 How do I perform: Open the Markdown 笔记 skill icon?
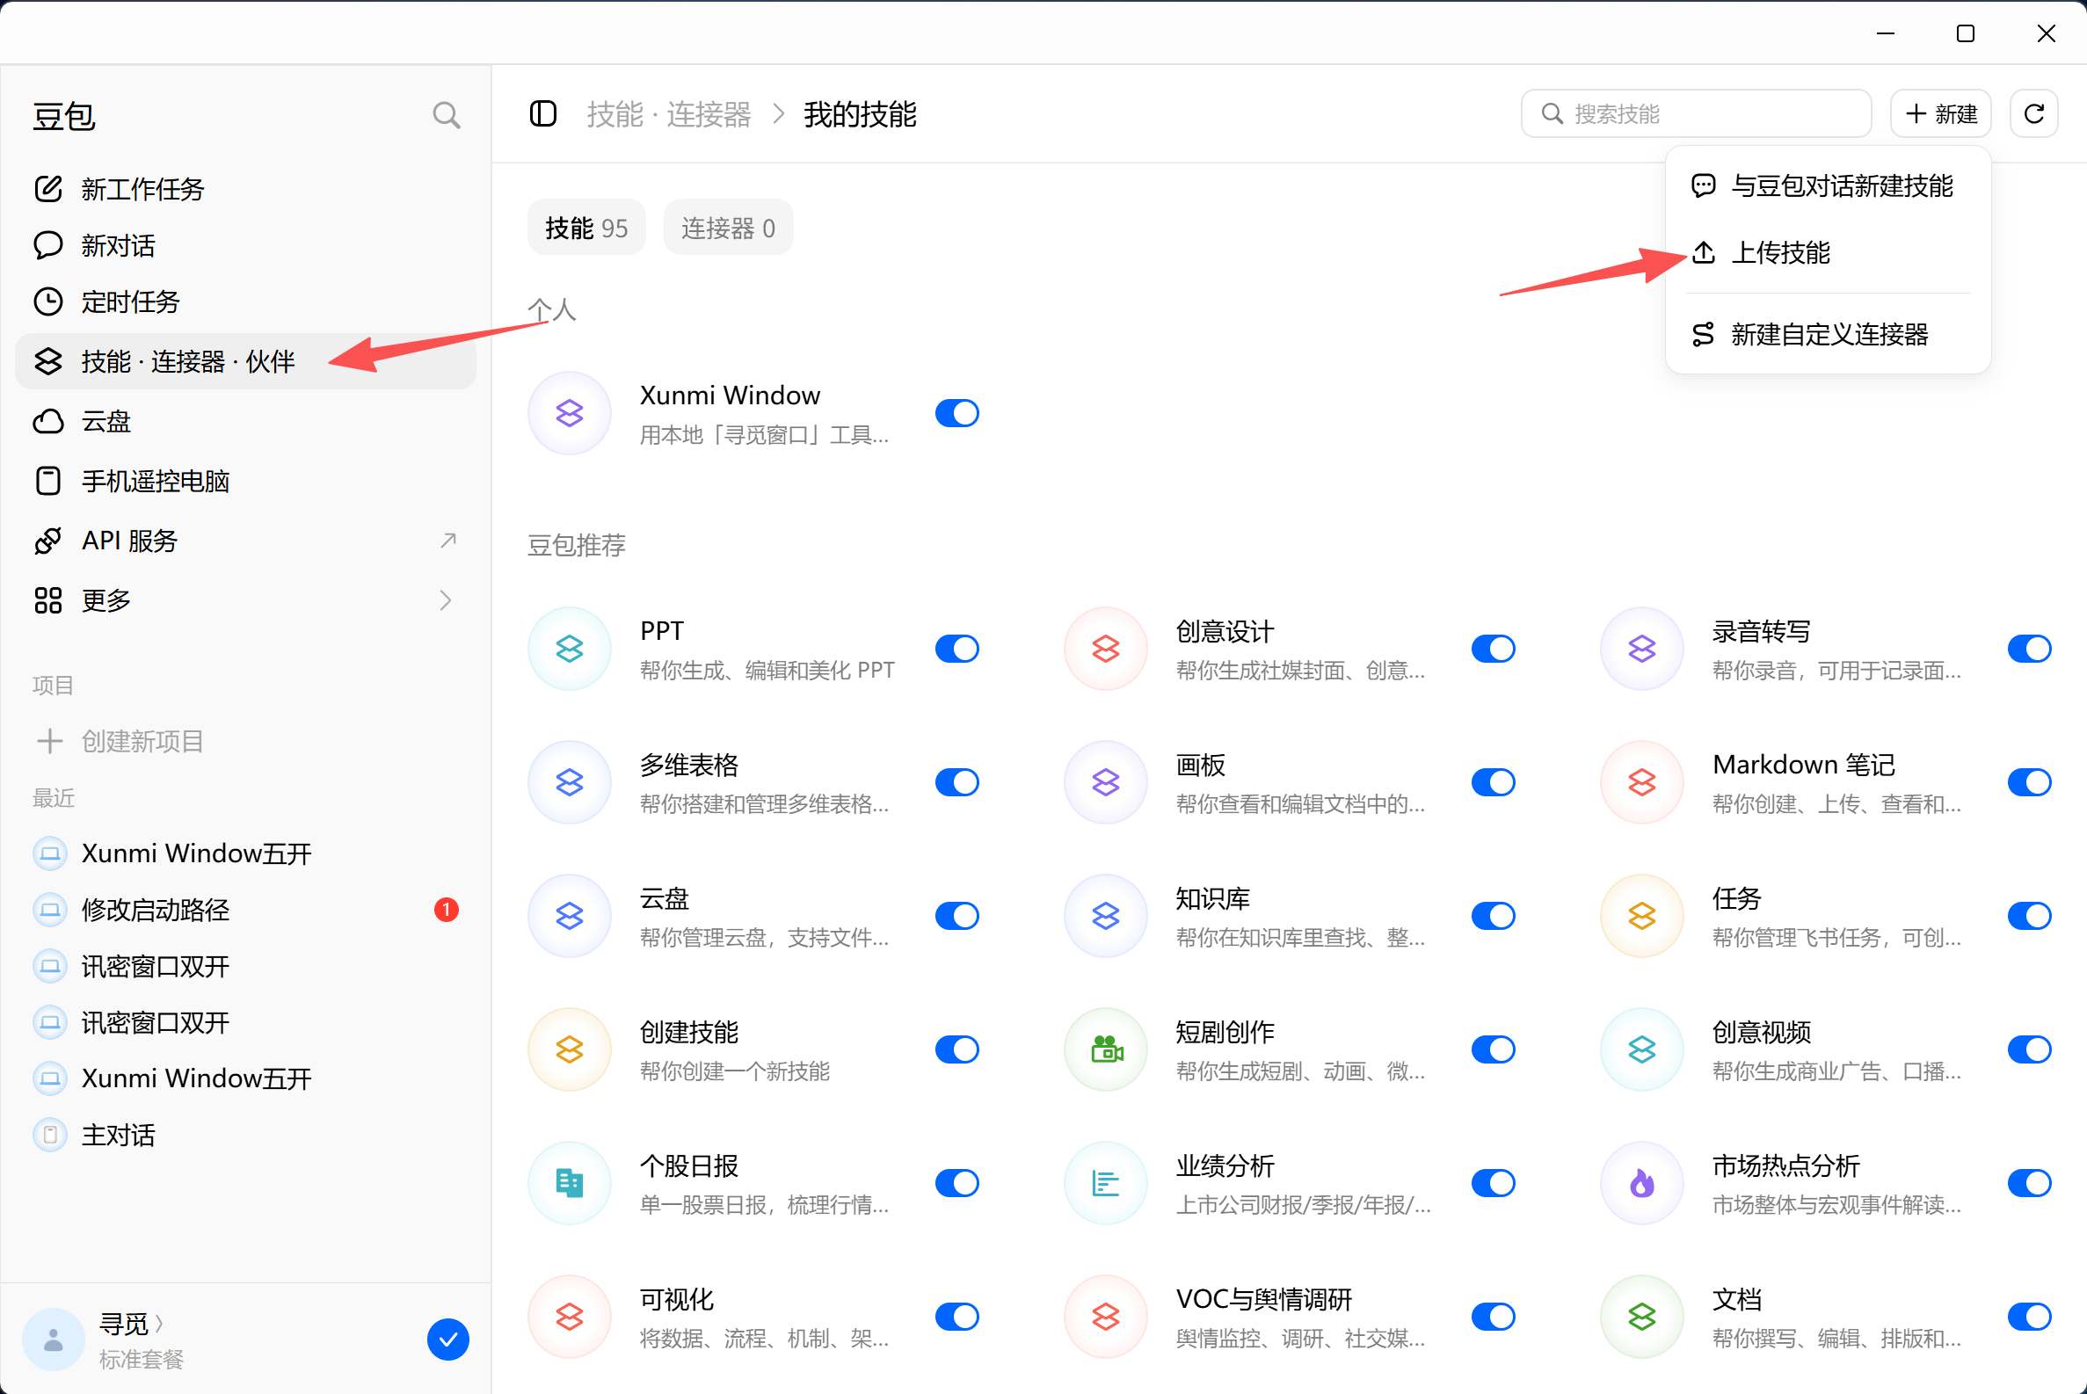tap(1641, 782)
